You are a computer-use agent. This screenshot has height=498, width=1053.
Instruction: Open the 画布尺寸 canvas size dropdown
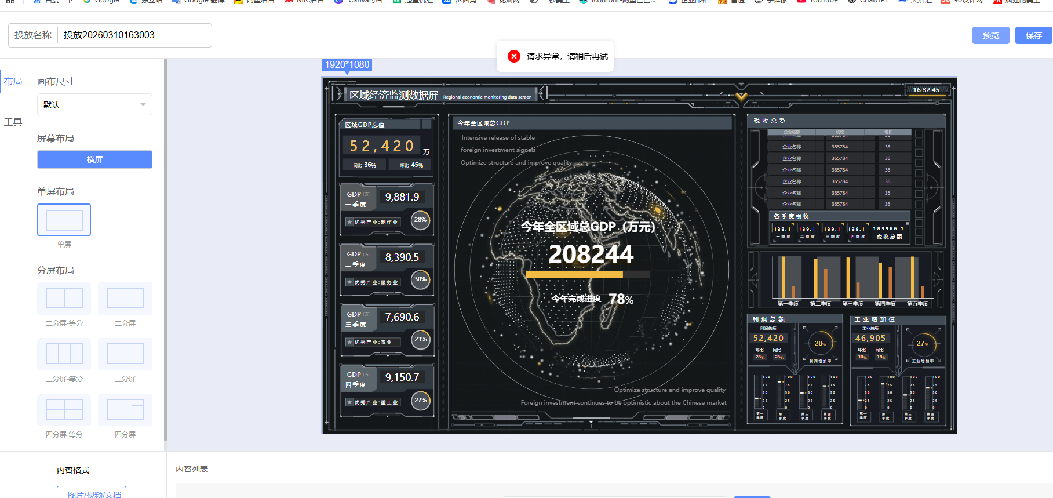point(94,105)
